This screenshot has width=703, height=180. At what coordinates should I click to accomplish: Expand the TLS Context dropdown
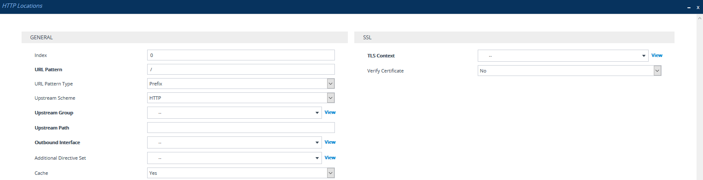point(563,56)
